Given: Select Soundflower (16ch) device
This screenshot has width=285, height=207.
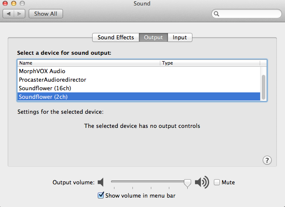Looking at the screenshot, I should click(x=45, y=88).
